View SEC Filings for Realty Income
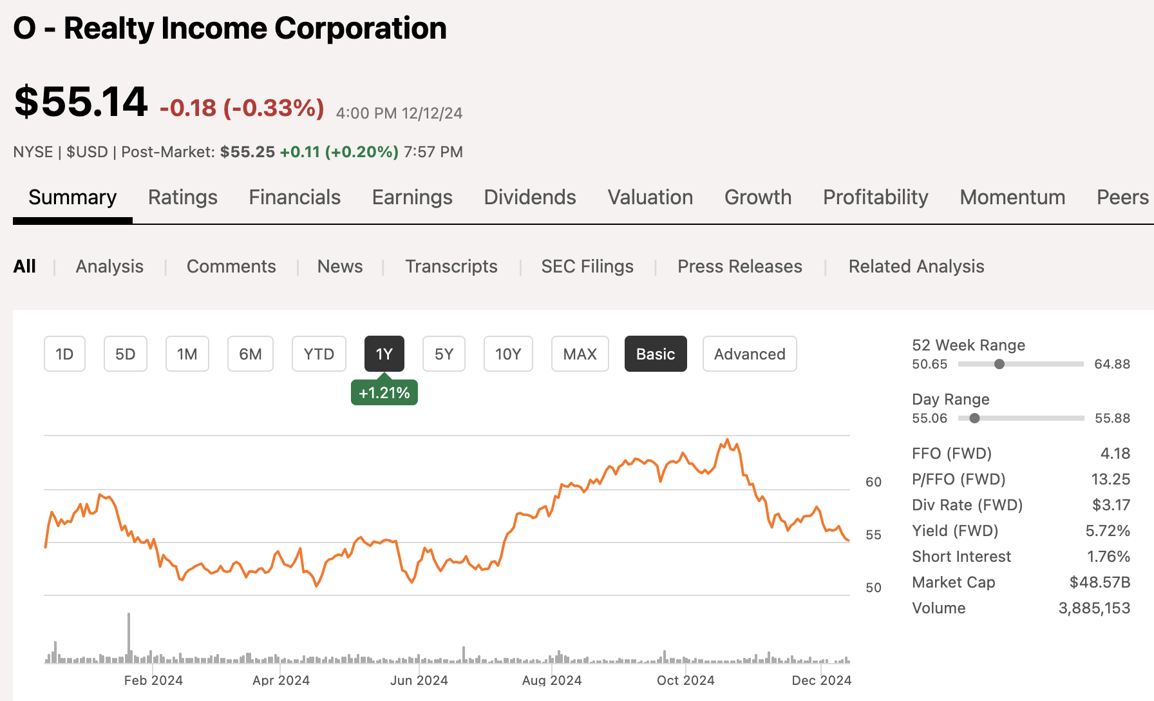Image resolution: width=1154 pixels, height=701 pixels. pyautogui.click(x=587, y=266)
